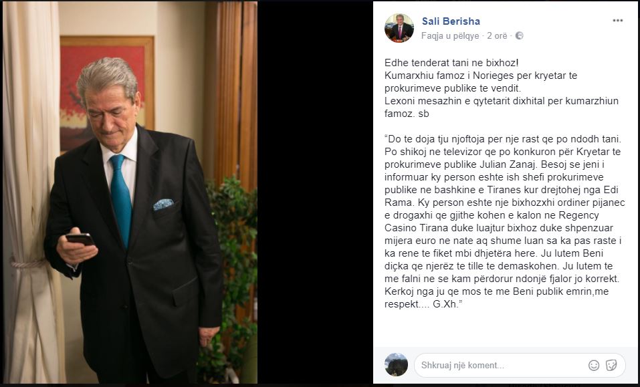The image size is (640, 387).
Task: Click the 'Faqja u pëlqye' label
Action: [450, 36]
